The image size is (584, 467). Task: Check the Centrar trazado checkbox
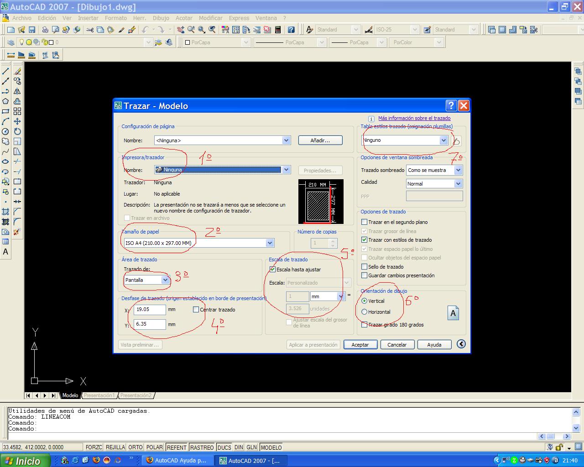(196, 310)
